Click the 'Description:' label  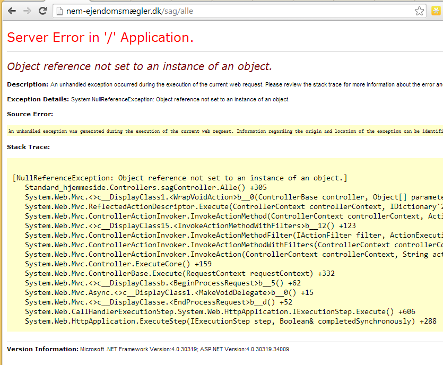[28, 84]
